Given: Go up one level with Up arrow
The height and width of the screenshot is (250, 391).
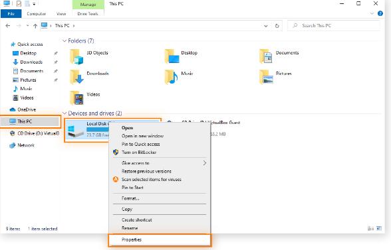Looking at the screenshot, I should (x=35, y=26).
